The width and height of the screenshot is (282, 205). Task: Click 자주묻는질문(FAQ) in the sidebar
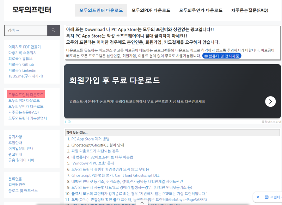click(x=24, y=112)
